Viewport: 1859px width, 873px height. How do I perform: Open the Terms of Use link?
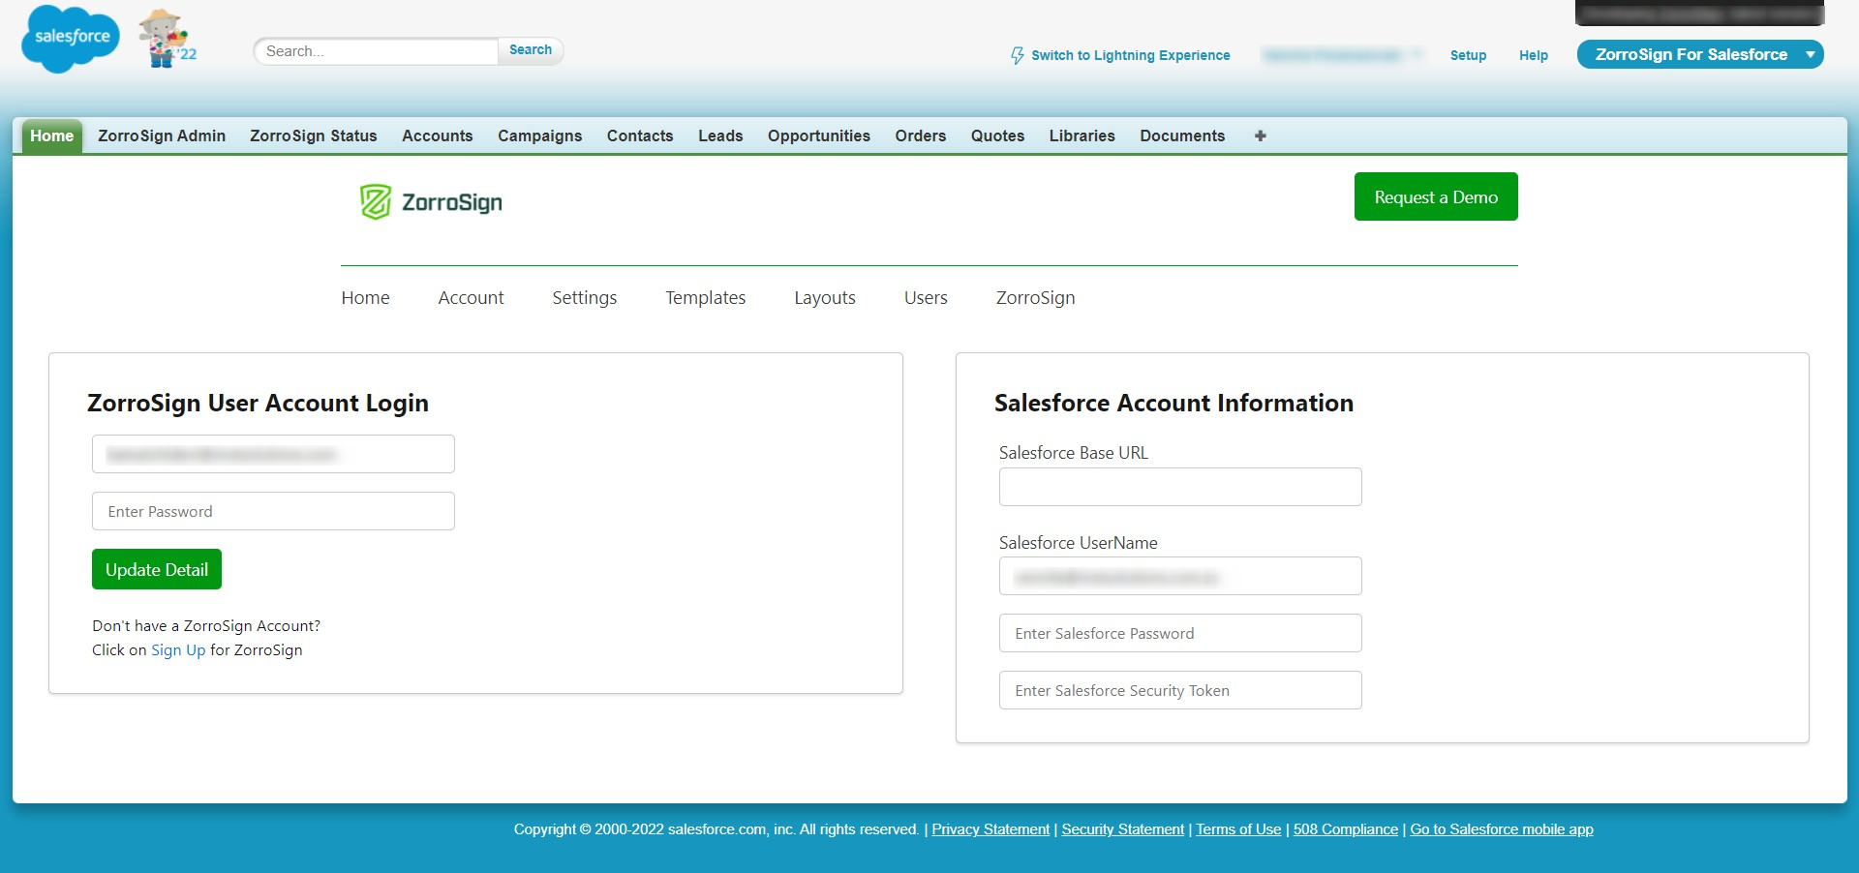pyautogui.click(x=1238, y=829)
